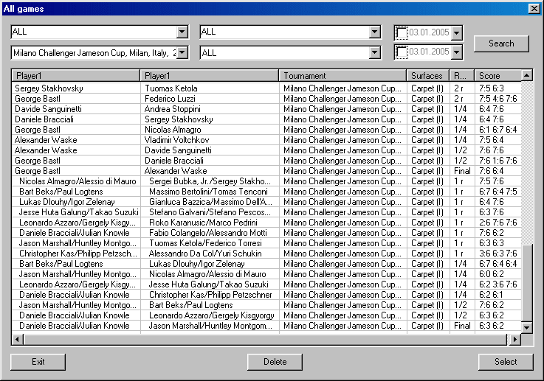Select the row with opponent Bart Beks/Paul Logtens
Image resolution: width=544 pixels, height=381 pixels.
266,306
